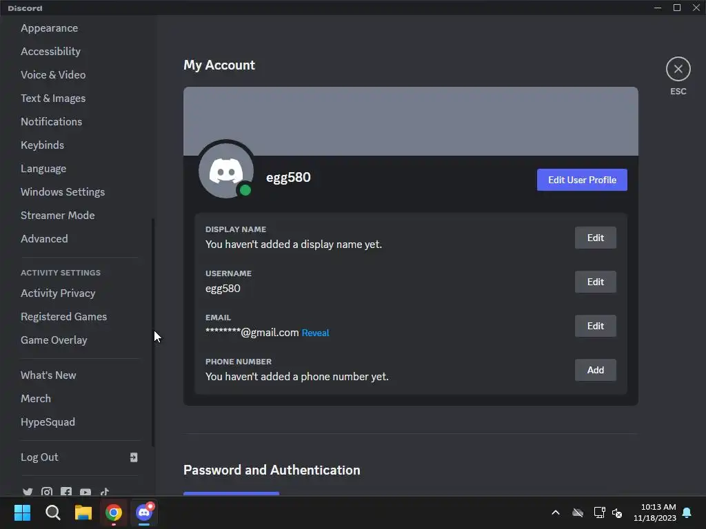Image resolution: width=706 pixels, height=529 pixels.
Task: Click the ACTIVITY SETTINGS section label
Action: tap(61, 273)
